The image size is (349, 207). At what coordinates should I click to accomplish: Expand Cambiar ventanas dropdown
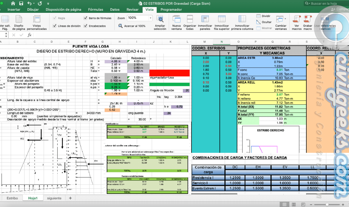(x=285, y=19)
